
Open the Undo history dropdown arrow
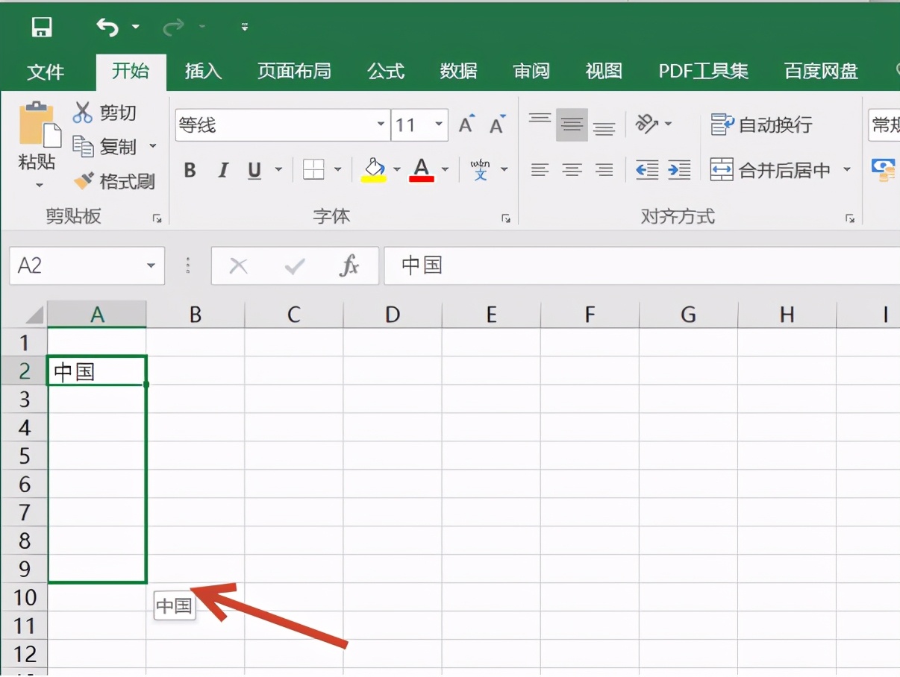135,28
